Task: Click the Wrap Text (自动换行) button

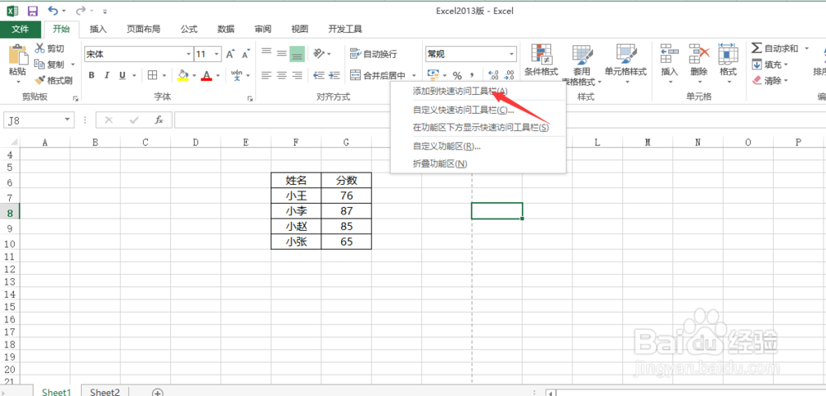Action: coord(373,54)
